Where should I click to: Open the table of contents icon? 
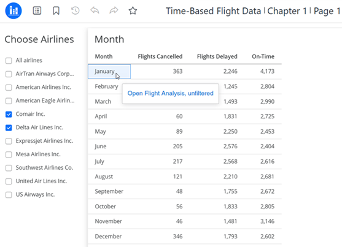coord(37,10)
